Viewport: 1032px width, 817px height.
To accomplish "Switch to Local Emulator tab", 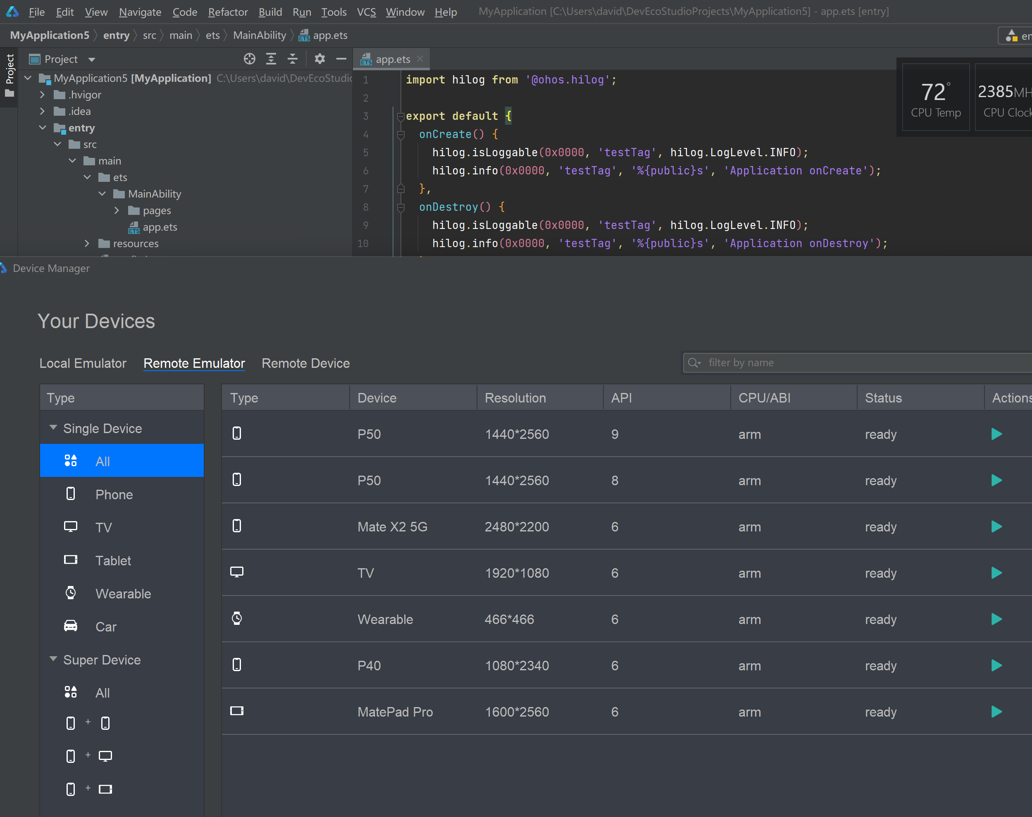I will 83,363.
